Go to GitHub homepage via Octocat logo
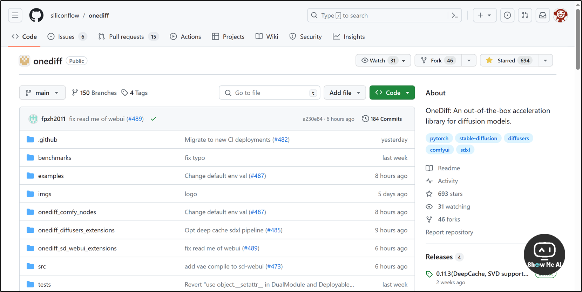This screenshot has width=582, height=292. coord(36,15)
